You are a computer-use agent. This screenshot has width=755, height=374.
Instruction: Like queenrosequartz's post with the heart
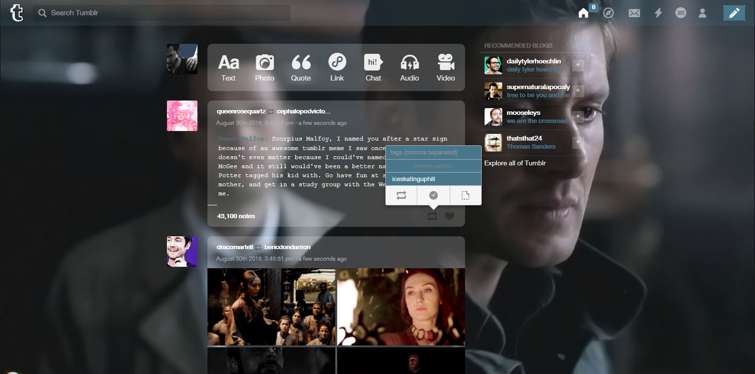449,216
